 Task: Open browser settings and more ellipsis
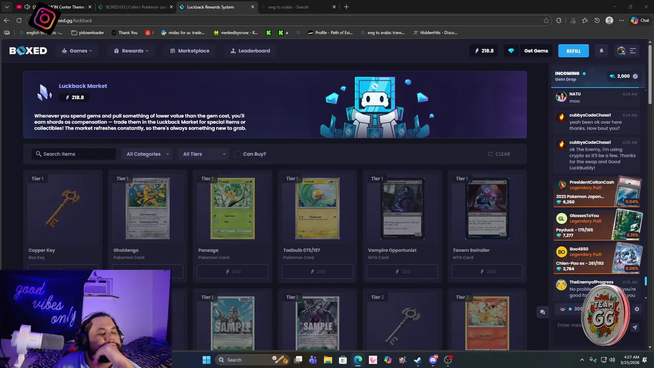pos(621,20)
